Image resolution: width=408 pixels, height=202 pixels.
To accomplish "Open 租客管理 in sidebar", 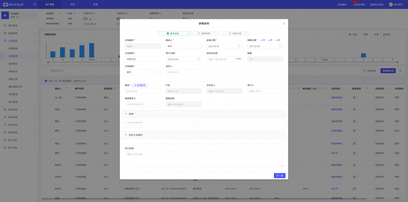I will pyautogui.click(x=13, y=48).
